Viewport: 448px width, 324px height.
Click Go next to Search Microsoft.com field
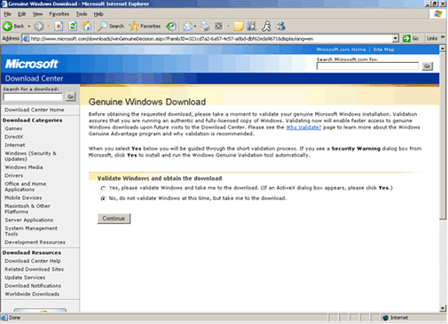click(427, 66)
